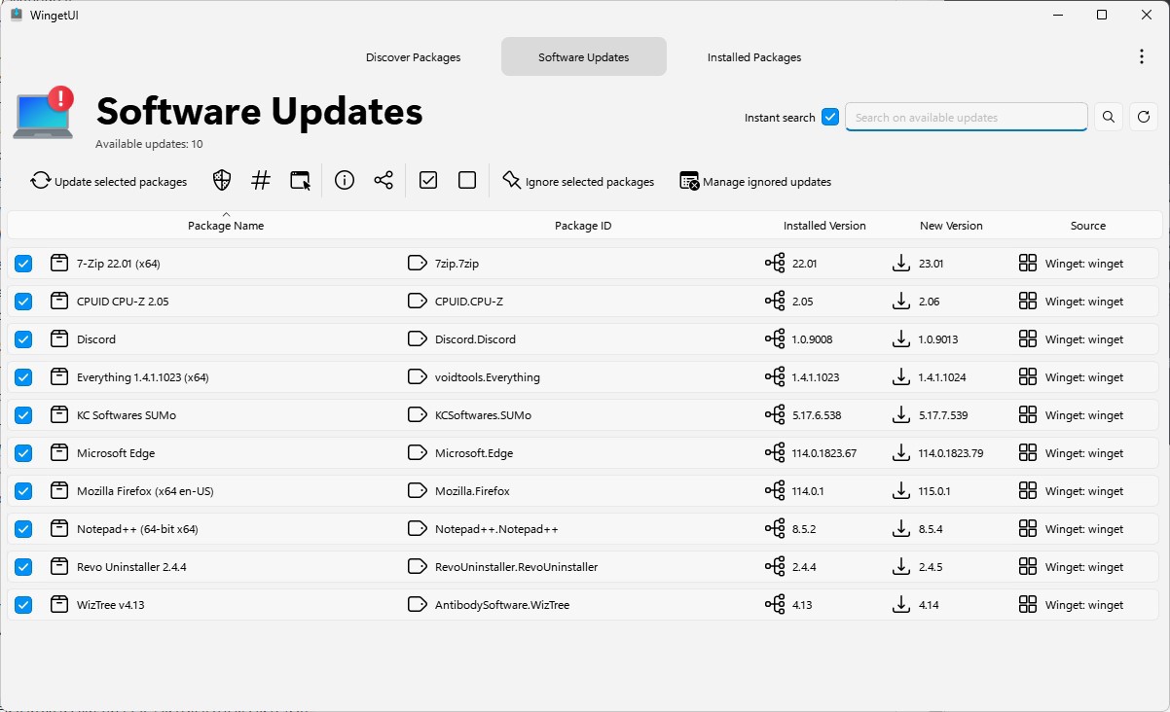This screenshot has height=712, width=1170.
Task: Click the administrator shield icon in toolbar
Action: pyautogui.click(x=222, y=180)
